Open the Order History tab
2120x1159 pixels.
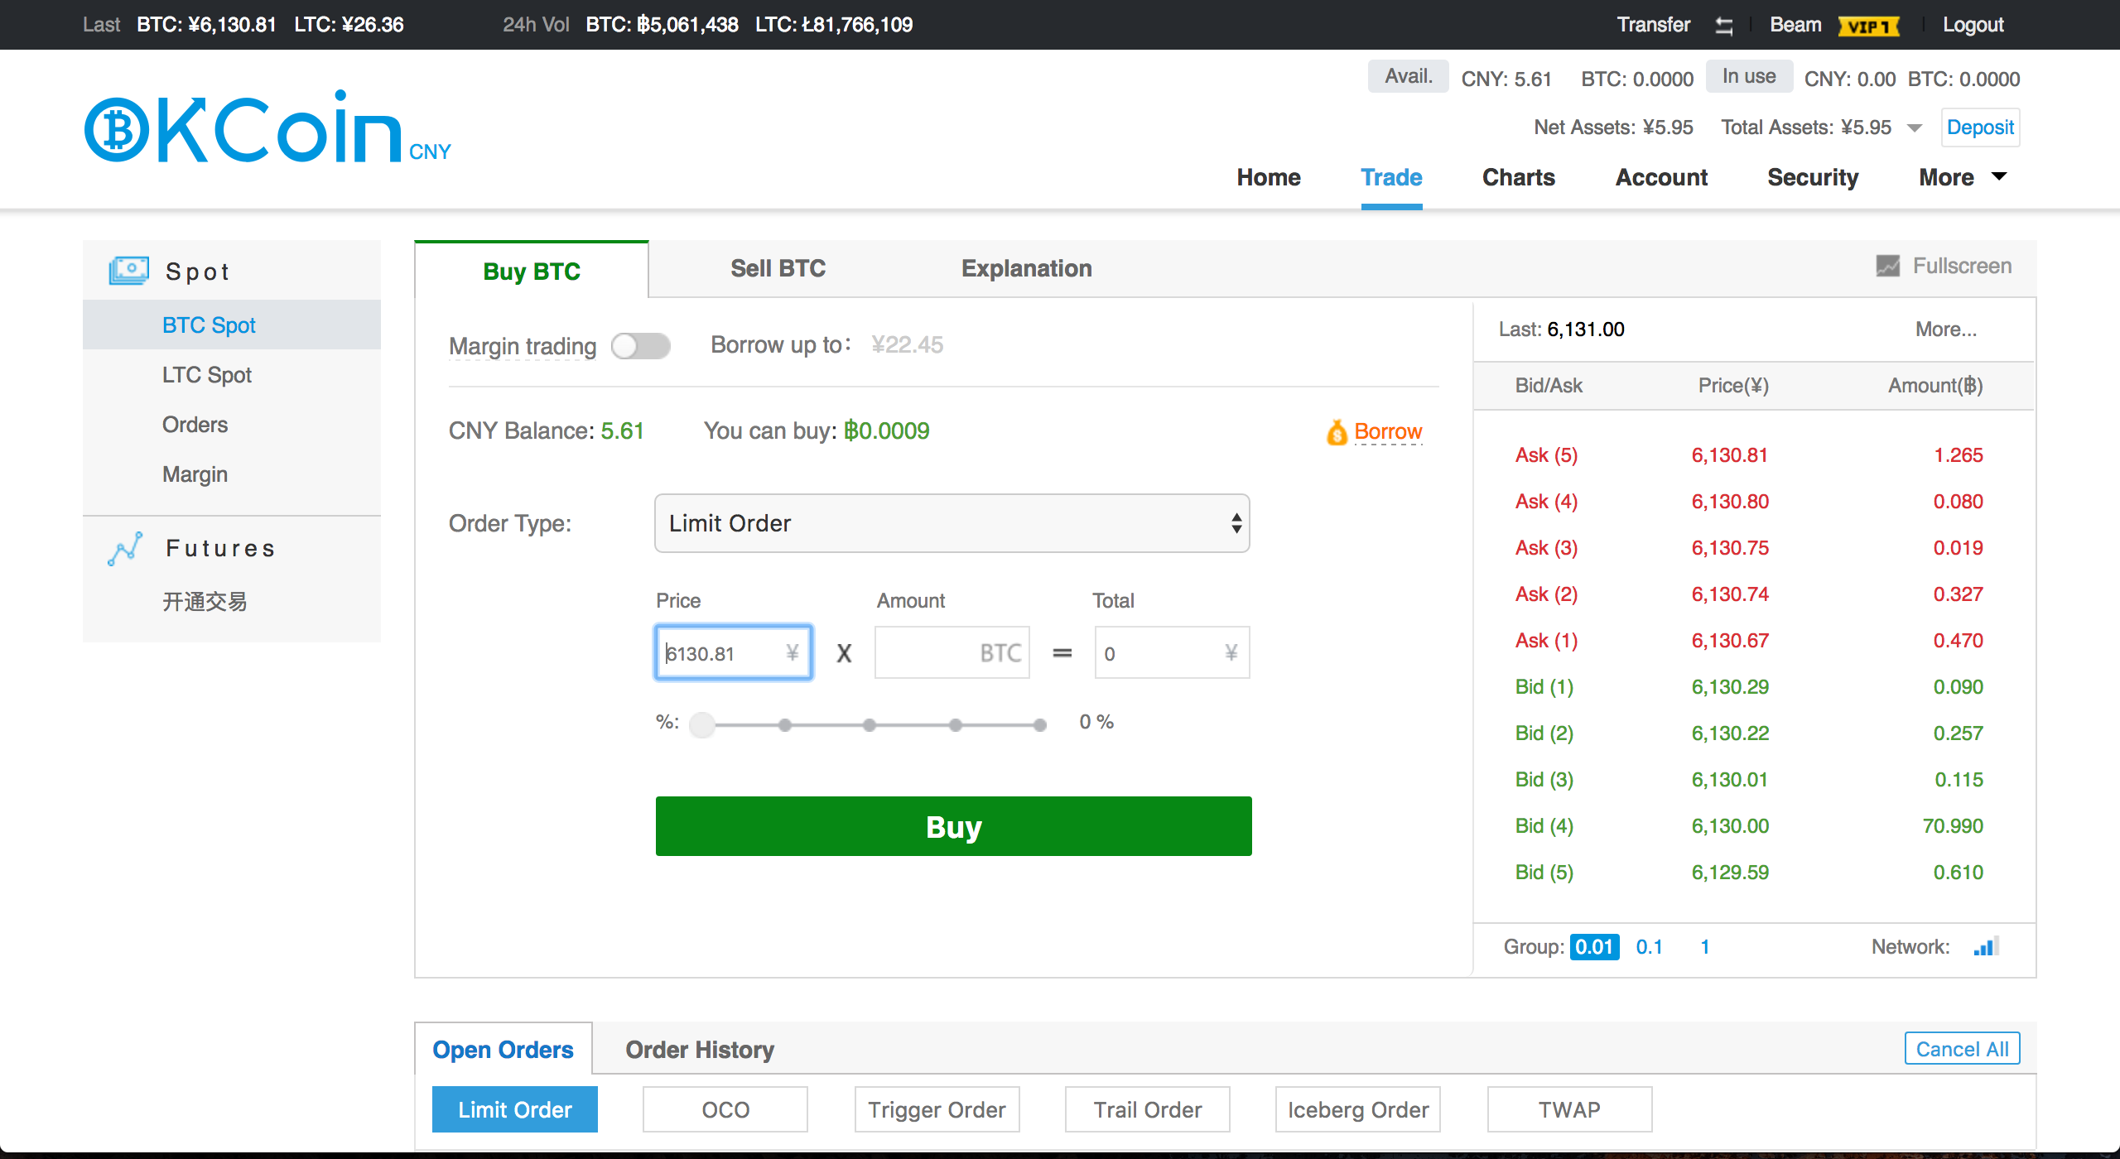pyautogui.click(x=700, y=1050)
